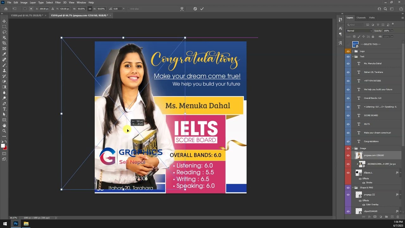The image size is (405, 228).
Task: Select the Gradient tool
Action: tap(4, 87)
